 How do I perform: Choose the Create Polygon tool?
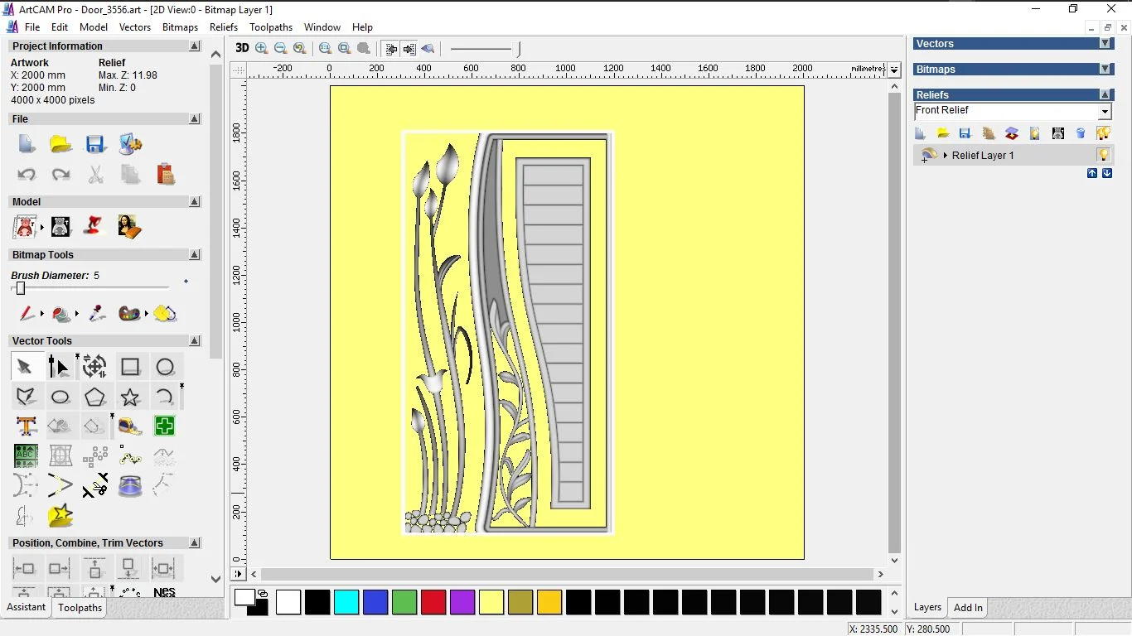(94, 397)
